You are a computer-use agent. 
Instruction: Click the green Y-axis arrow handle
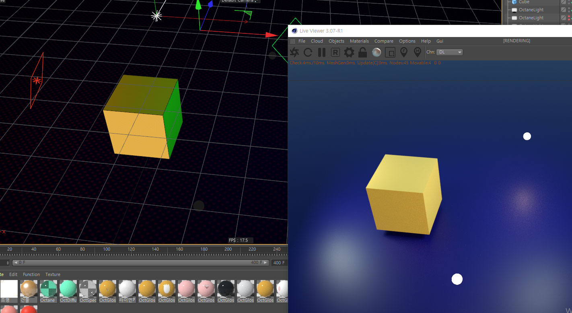click(x=198, y=5)
